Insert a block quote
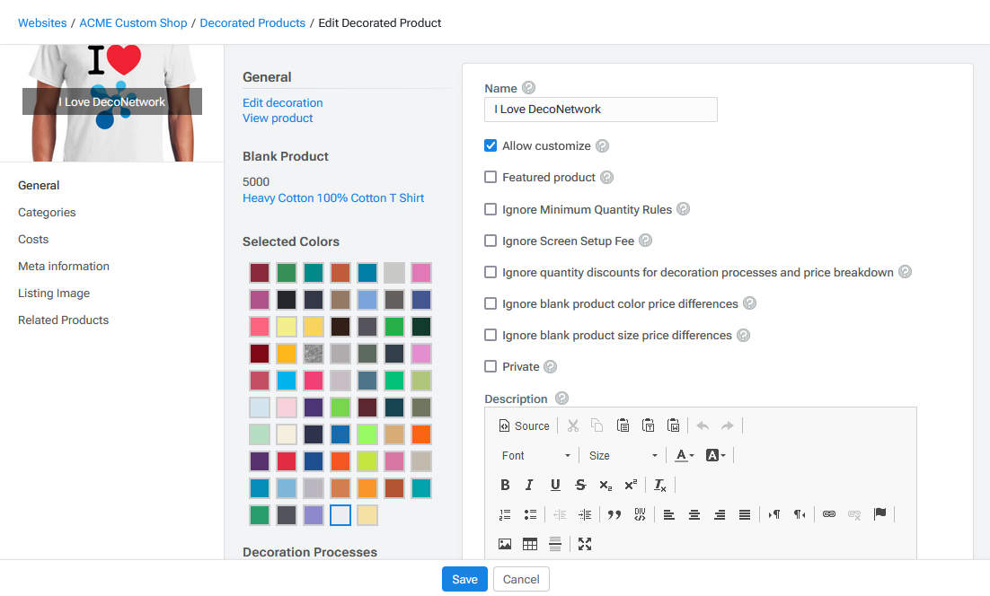990x596 pixels. click(614, 514)
